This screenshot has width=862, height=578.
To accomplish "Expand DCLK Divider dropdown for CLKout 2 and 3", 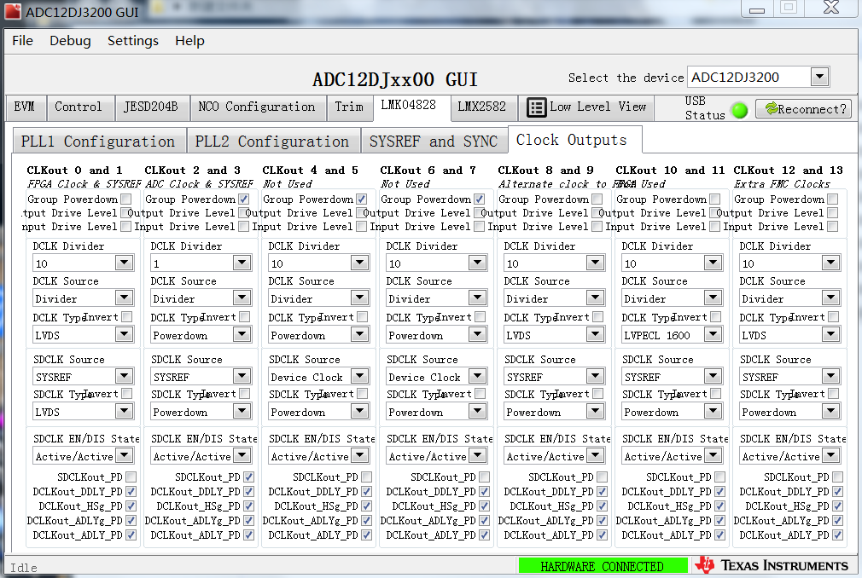I will coord(242,263).
